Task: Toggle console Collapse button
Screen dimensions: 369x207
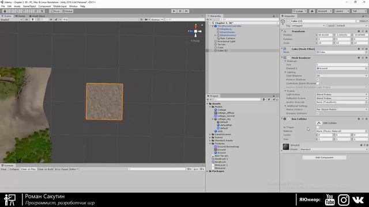Action: [14, 169]
